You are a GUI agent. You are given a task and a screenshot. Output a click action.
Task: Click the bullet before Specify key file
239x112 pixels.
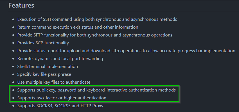[x=13, y=74]
